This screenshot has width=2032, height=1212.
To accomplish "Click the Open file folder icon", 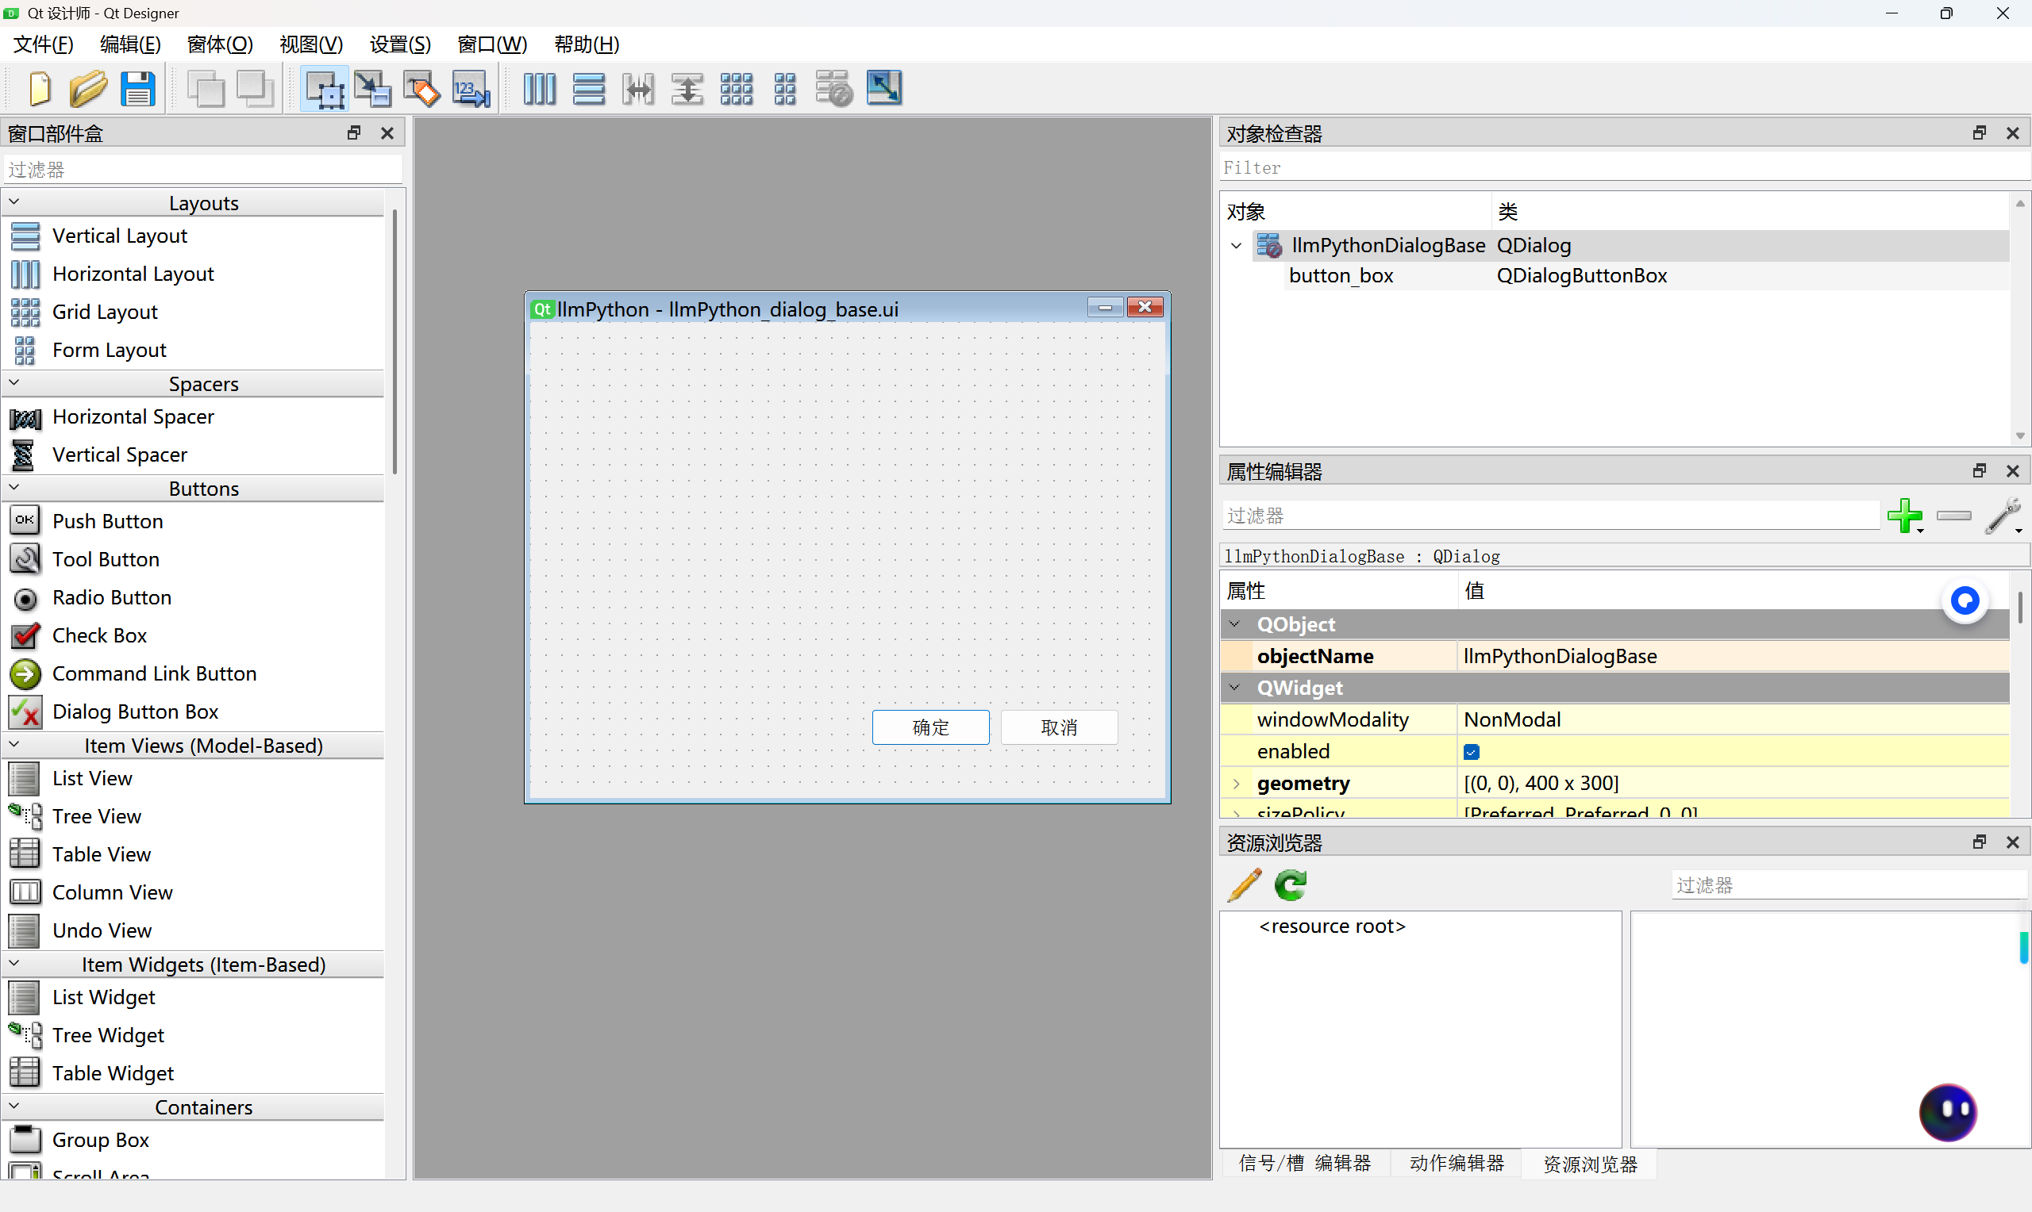I will point(88,88).
